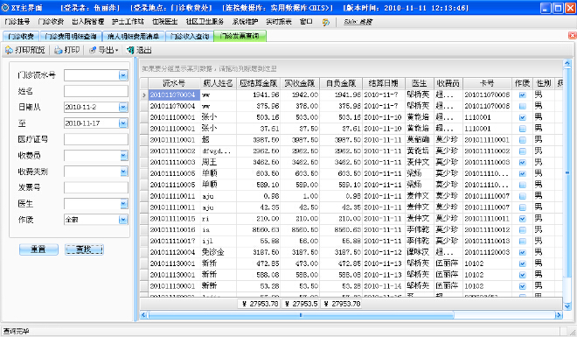This screenshot has width=577, height=337.
Task: Click horizontal scrollbar left arrow
Action: [x=144, y=315]
